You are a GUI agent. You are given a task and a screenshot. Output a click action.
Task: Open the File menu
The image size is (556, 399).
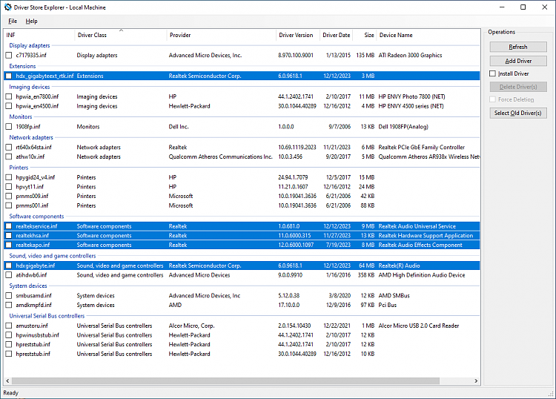tap(13, 22)
